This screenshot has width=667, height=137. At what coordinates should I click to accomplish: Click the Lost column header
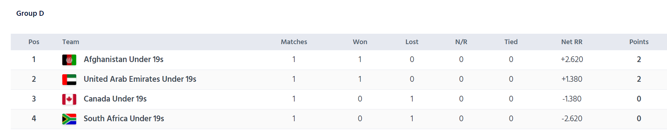tap(412, 42)
